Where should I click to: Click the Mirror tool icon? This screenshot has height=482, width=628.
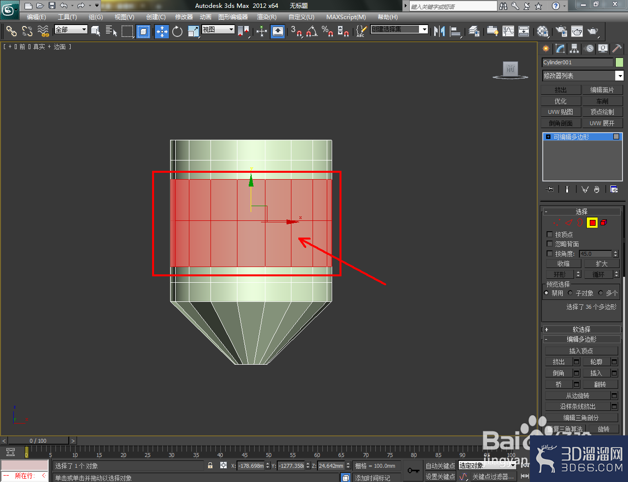440,31
